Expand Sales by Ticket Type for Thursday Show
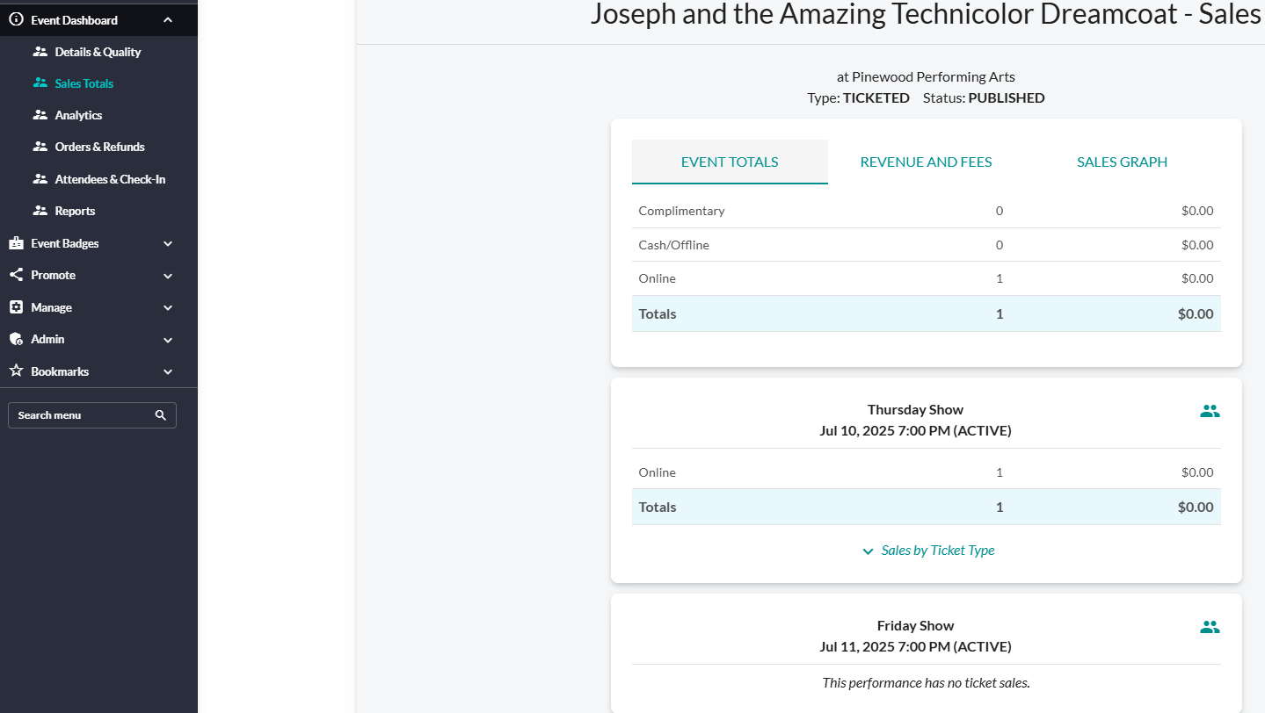The image size is (1265, 713). click(x=928, y=551)
